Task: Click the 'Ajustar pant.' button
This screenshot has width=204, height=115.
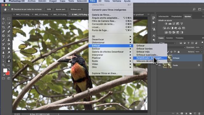Action: [x=61, y=9]
